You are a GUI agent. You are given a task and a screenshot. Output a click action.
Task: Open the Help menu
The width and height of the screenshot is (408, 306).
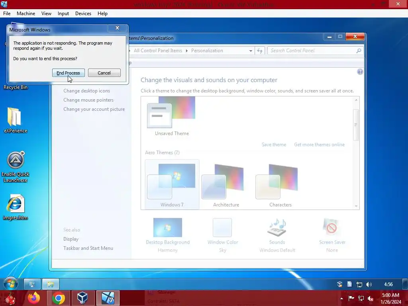[x=102, y=14]
